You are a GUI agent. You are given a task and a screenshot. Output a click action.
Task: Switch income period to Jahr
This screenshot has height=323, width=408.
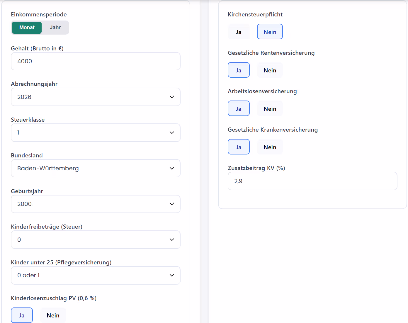(x=55, y=28)
